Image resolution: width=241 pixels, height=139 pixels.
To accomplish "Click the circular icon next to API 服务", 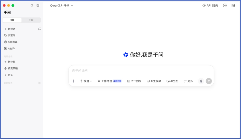I will coord(225,5).
